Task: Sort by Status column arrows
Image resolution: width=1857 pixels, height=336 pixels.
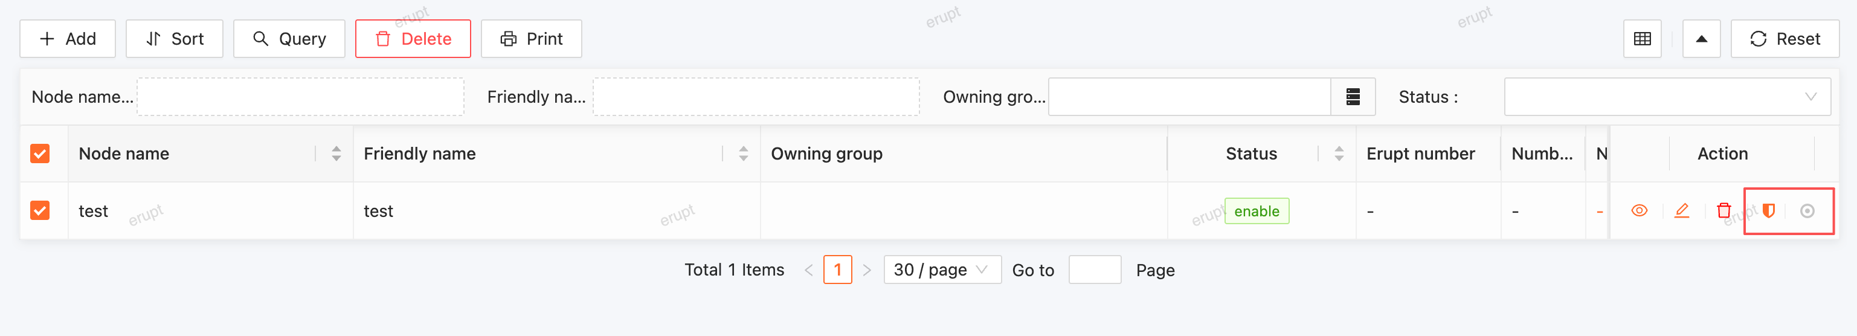Action: 1339,153
